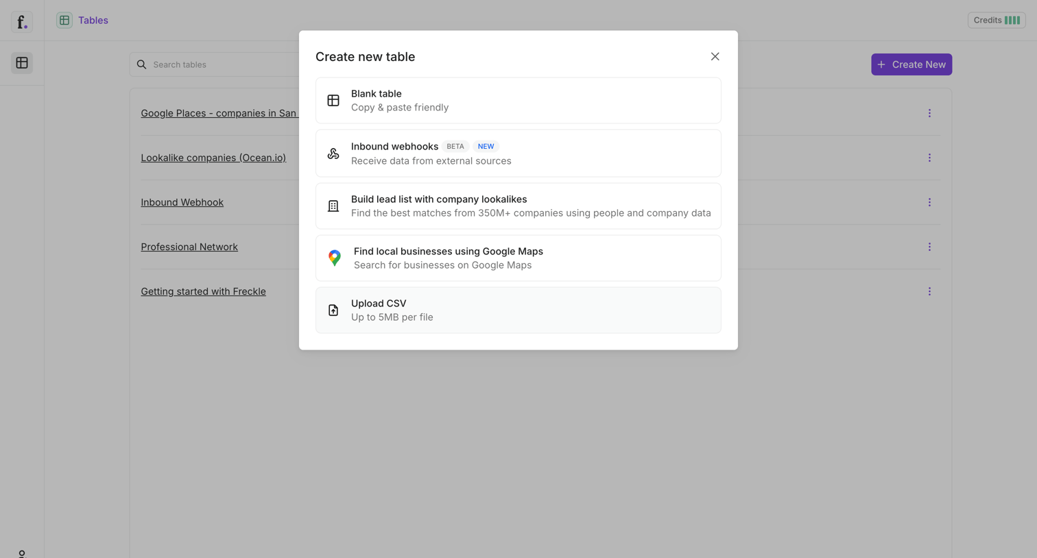Screen dimensions: 1037x558
Task: Click the Upload CSV file icon
Action: (333, 311)
